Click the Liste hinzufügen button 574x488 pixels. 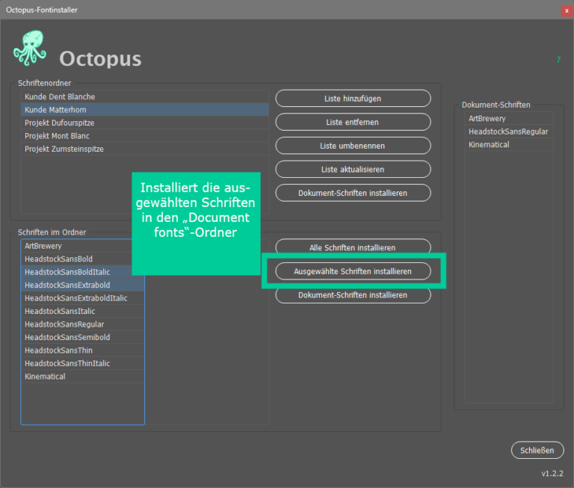coord(353,99)
